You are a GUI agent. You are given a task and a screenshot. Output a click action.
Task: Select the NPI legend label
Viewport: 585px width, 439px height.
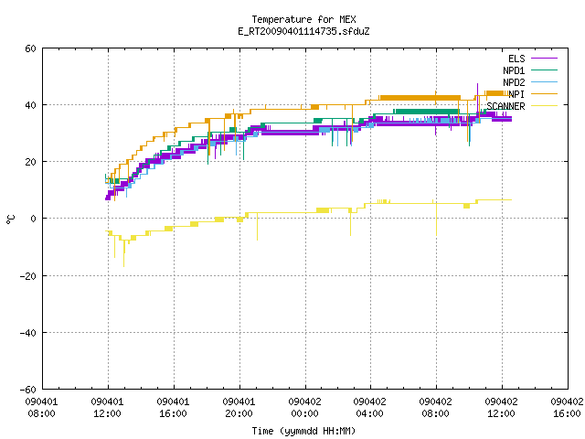[x=516, y=94]
